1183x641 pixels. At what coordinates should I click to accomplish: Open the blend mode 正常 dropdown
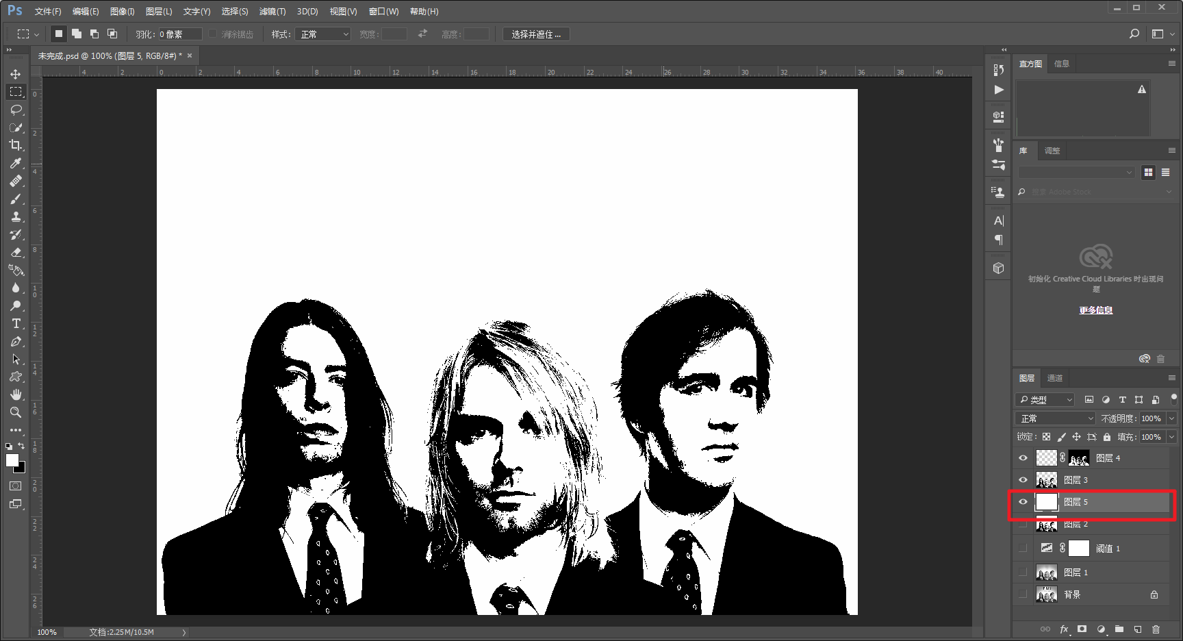pos(1055,418)
